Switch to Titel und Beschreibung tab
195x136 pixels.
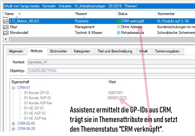point(115,52)
